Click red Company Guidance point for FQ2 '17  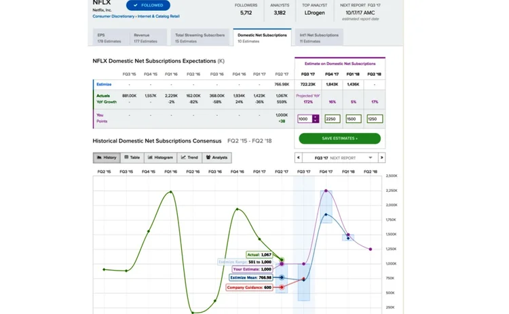click(x=282, y=287)
